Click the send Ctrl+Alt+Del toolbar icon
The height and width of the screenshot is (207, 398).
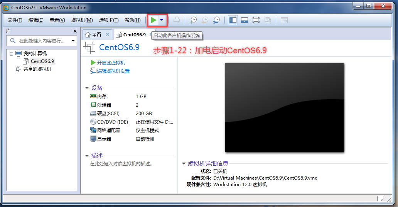pos(177,20)
